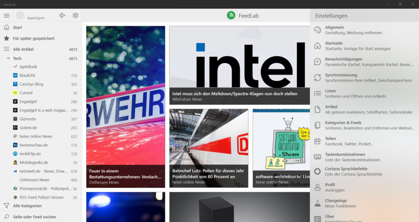Toggle airplane offline mode icon

62,16
